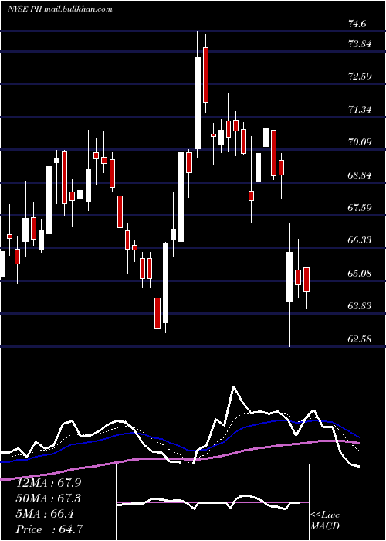Screen dimensions: 386x541
Task: Select the 62.58 price axis label
Action: point(360,339)
